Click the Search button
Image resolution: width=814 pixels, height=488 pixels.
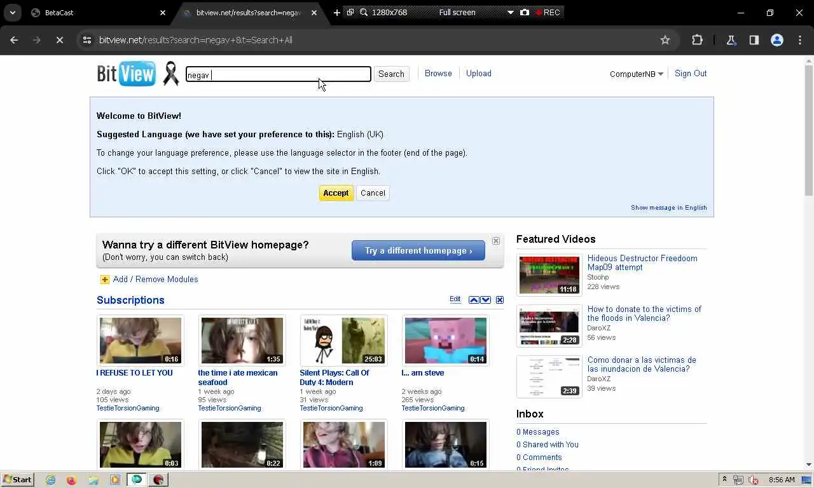pyautogui.click(x=391, y=74)
